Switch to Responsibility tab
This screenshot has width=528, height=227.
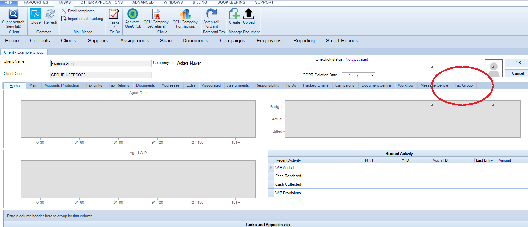tap(267, 85)
